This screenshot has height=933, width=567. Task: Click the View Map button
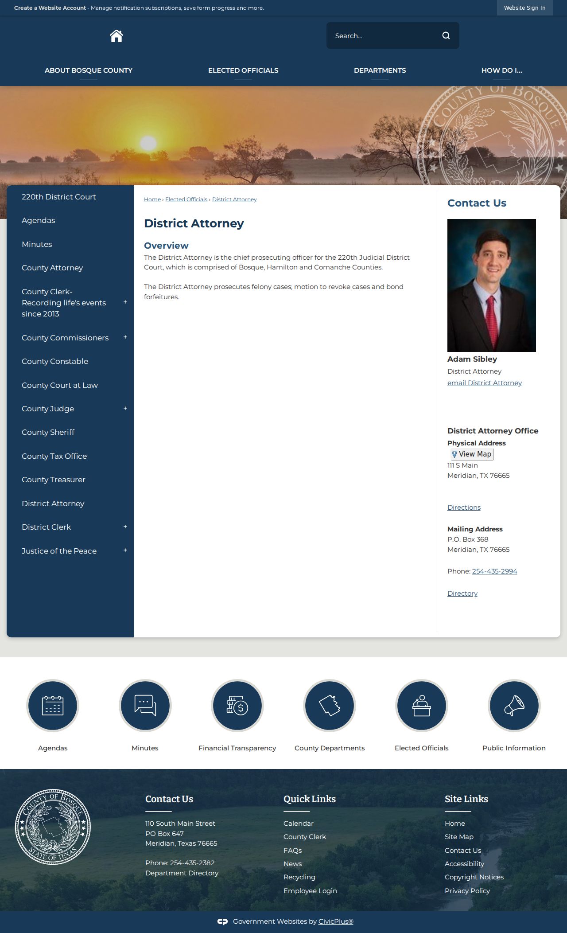coord(472,454)
